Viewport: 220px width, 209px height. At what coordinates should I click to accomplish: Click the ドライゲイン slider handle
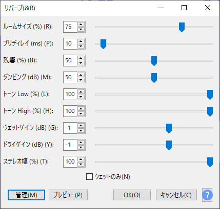pyautogui.click(x=169, y=145)
